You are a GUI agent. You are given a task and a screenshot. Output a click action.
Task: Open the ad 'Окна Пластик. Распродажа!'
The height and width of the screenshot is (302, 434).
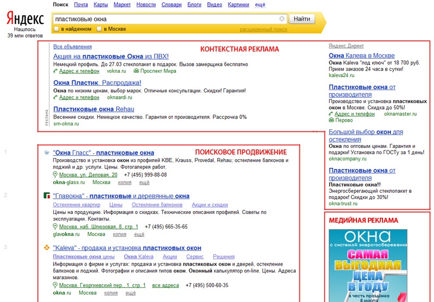pyautogui.click(x=97, y=83)
